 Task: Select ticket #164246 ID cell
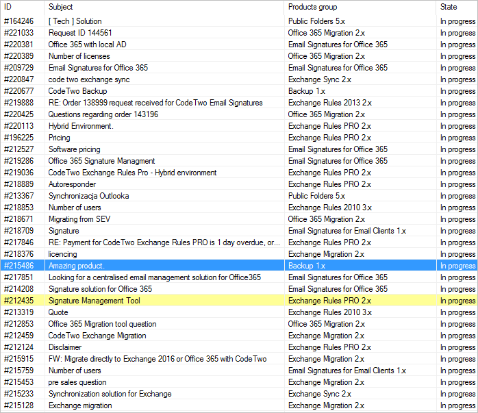[x=19, y=21]
